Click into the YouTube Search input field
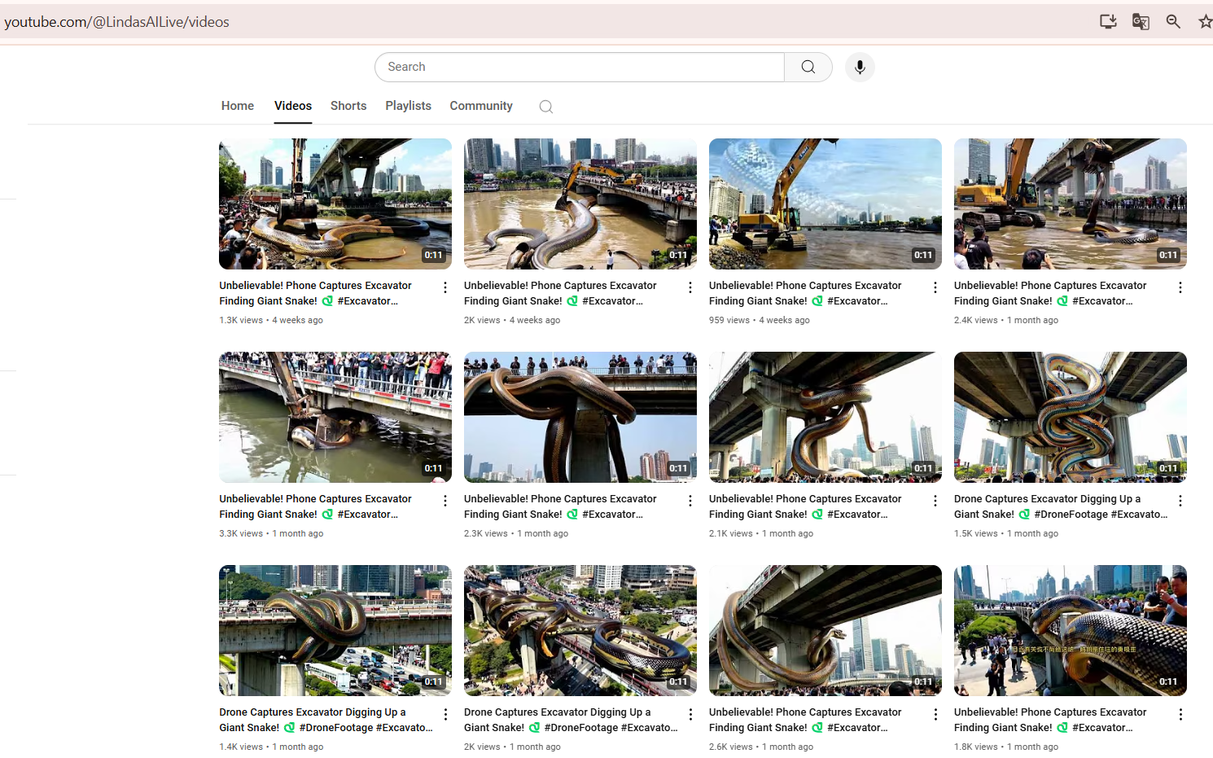Viewport: 1213px width, 758px height. click(580, 67)
